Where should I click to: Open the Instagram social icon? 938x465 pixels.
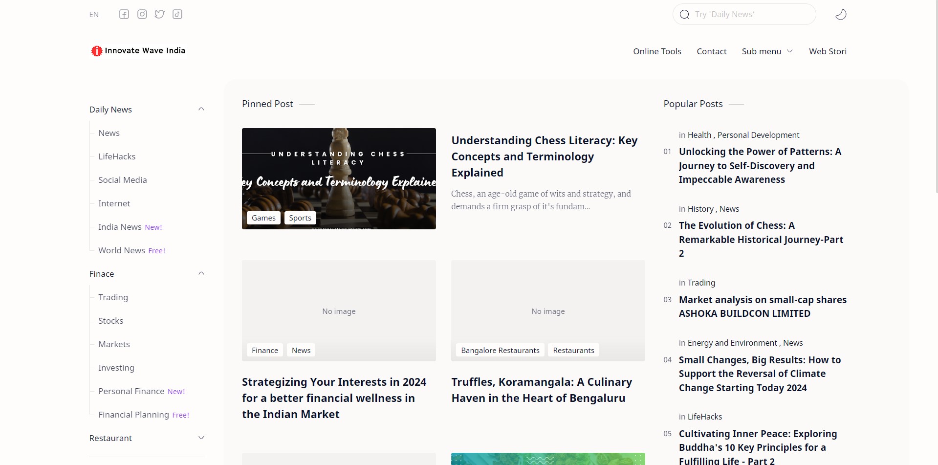(142, 14)
